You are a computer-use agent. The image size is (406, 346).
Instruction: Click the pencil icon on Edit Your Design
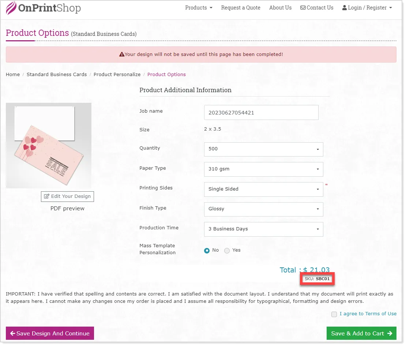point(46,196)
